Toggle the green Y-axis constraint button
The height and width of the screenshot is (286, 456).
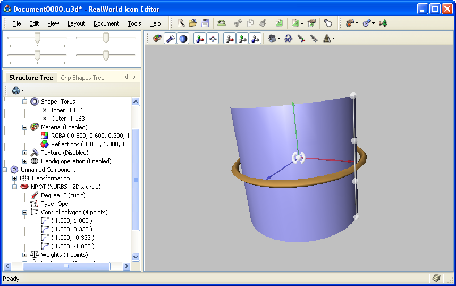click(x=242, y=38)
